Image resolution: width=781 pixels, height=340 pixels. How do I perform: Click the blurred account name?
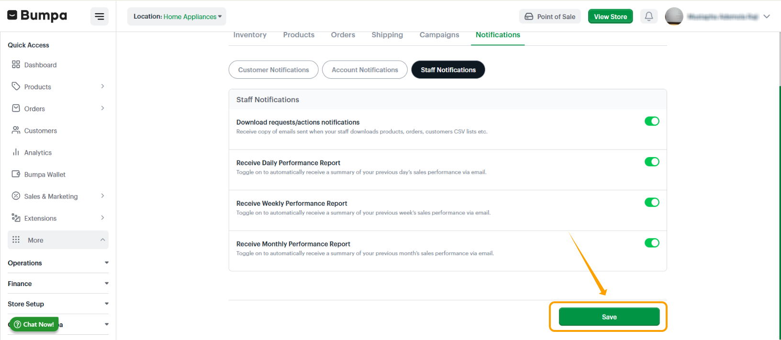coord(723,17)
